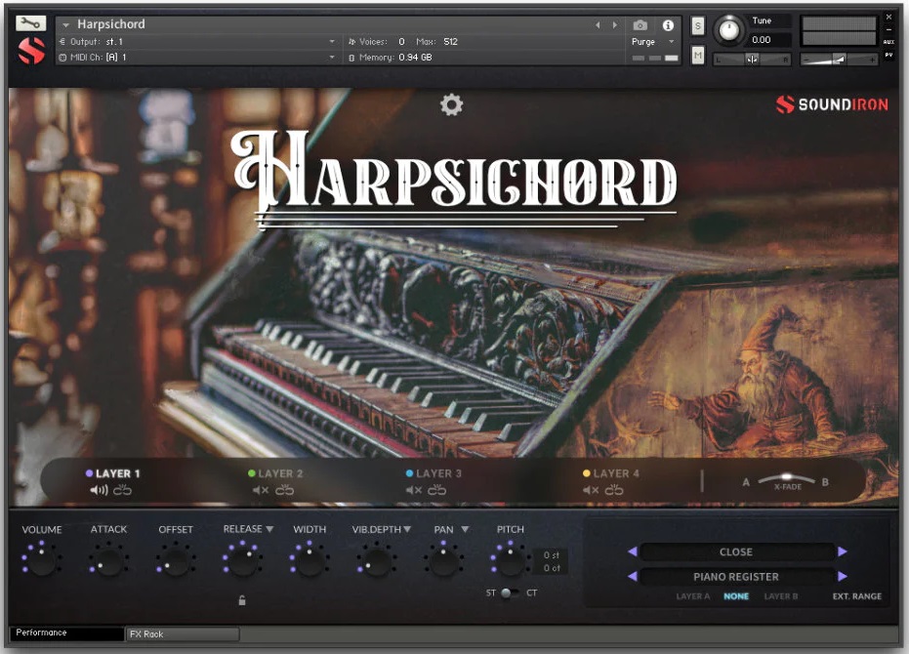Take a snapshot with the camera icon
This screenshot has height=654, width=909.
pos(640,25)
